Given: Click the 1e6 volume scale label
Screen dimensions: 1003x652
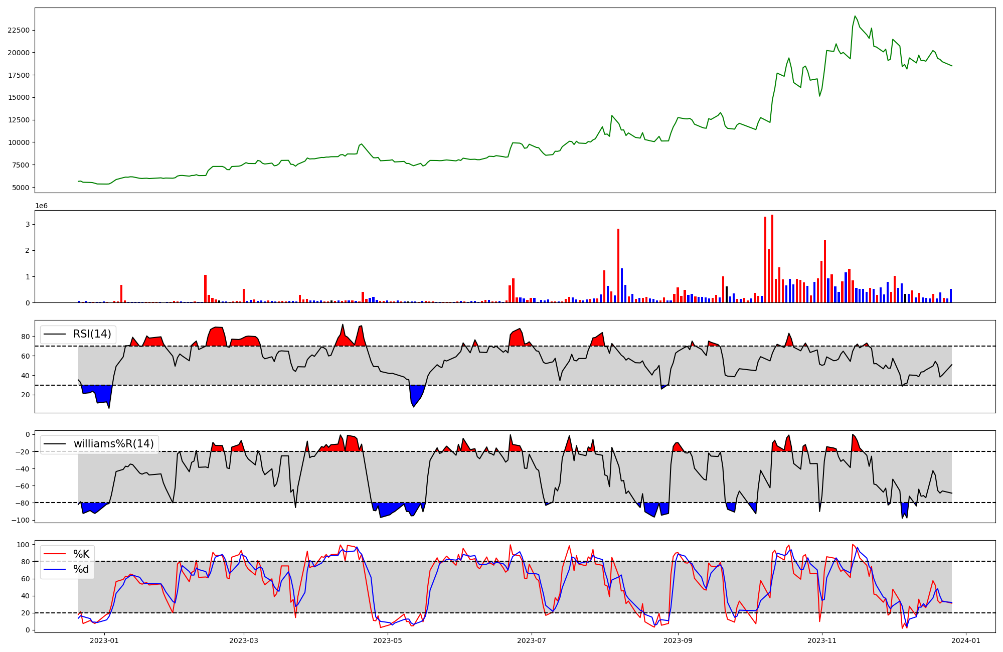Looking at the screenshot, I should click(41, 206).
